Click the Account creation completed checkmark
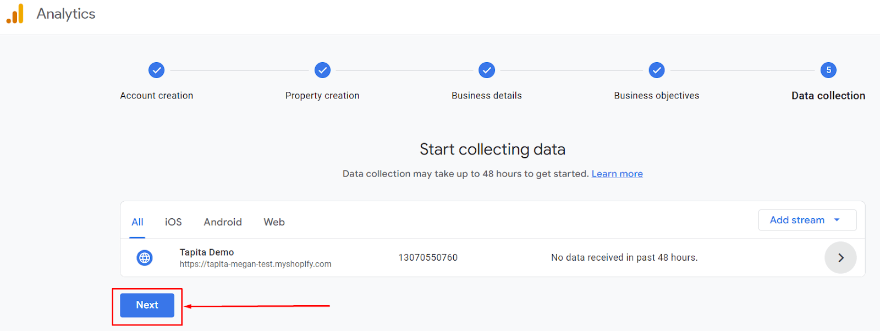This screenshot has height=331, width=880. point(156,70)
